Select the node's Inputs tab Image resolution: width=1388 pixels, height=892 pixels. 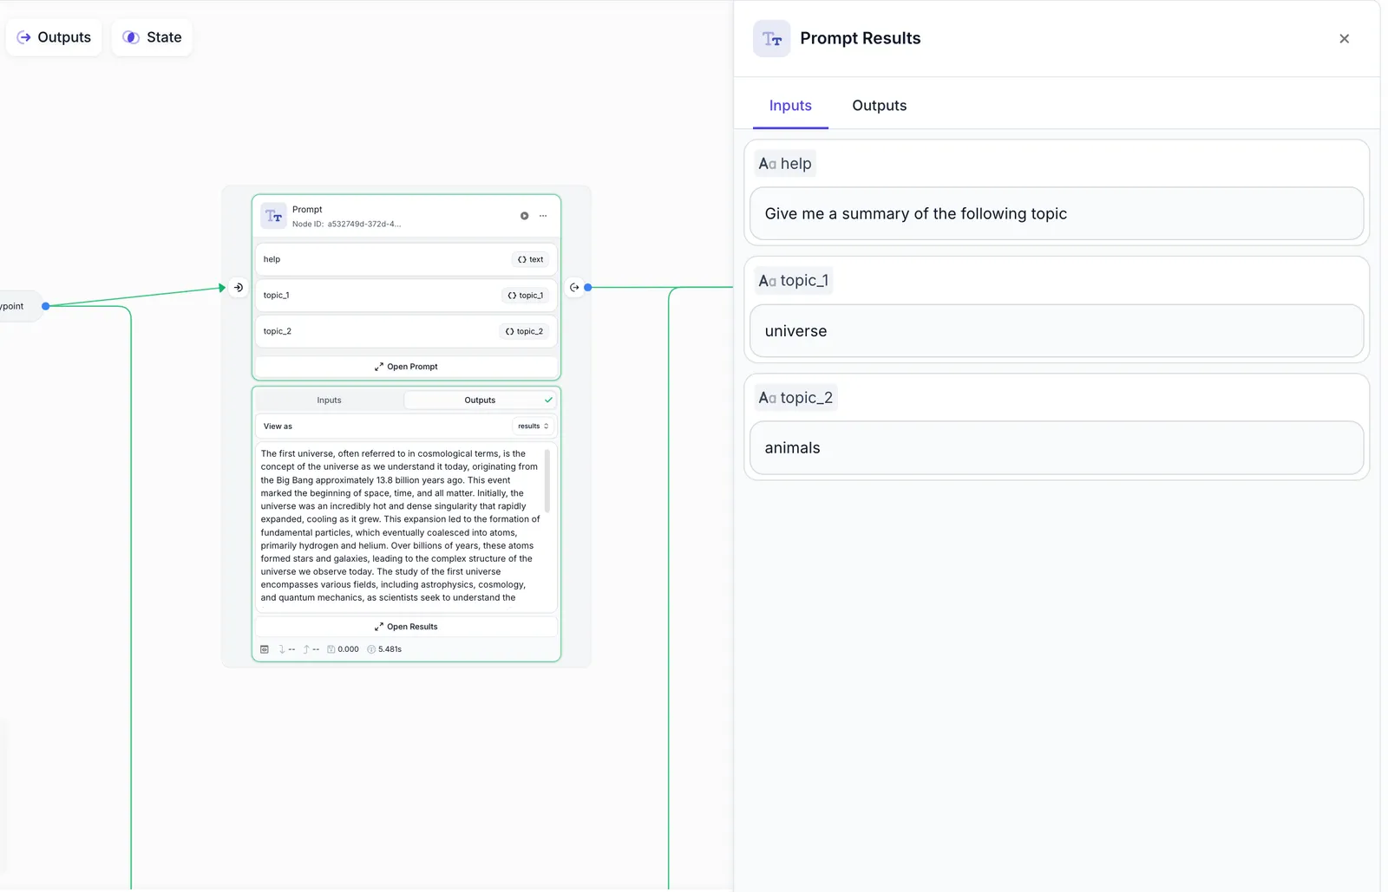tap(329, 400)
